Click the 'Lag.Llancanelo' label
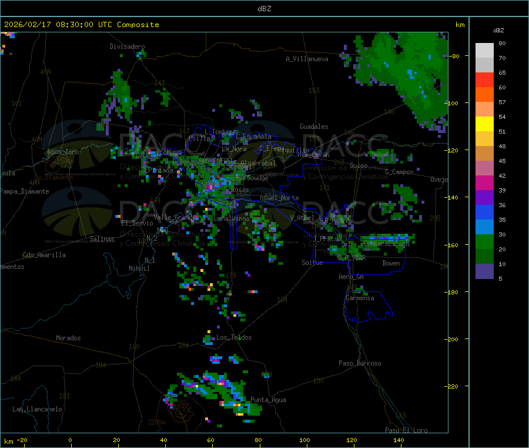The width and height of the screenshot is (529, 448). tap(38, 409)
